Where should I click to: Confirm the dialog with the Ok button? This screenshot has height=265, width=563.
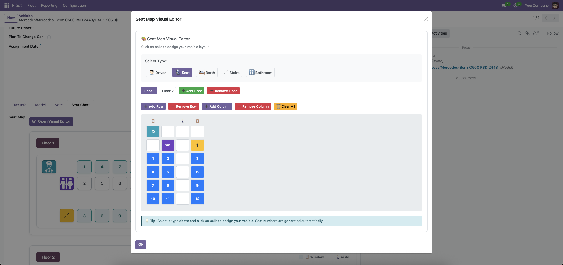click(x=141, y=245)
